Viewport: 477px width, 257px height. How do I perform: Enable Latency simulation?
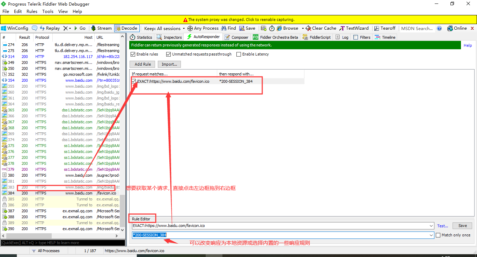click(239, 54)
